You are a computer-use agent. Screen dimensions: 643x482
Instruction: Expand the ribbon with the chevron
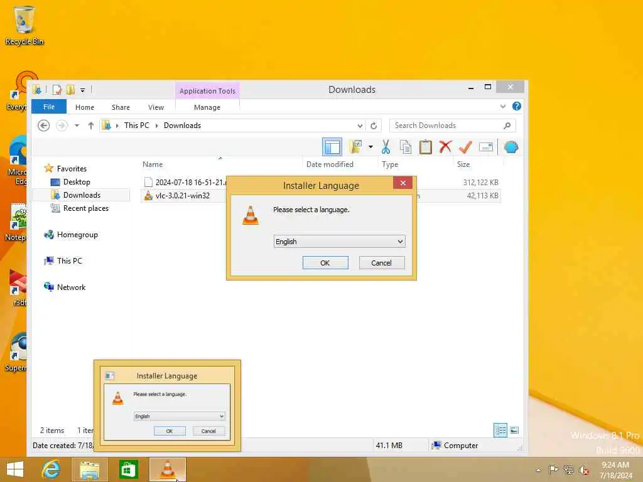503,107
